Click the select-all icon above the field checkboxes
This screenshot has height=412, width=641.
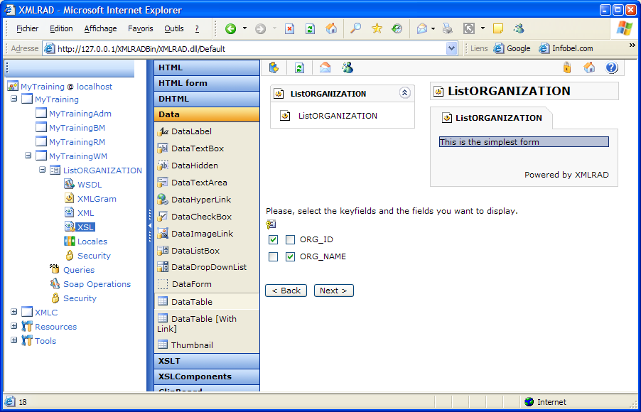point(271,224)
